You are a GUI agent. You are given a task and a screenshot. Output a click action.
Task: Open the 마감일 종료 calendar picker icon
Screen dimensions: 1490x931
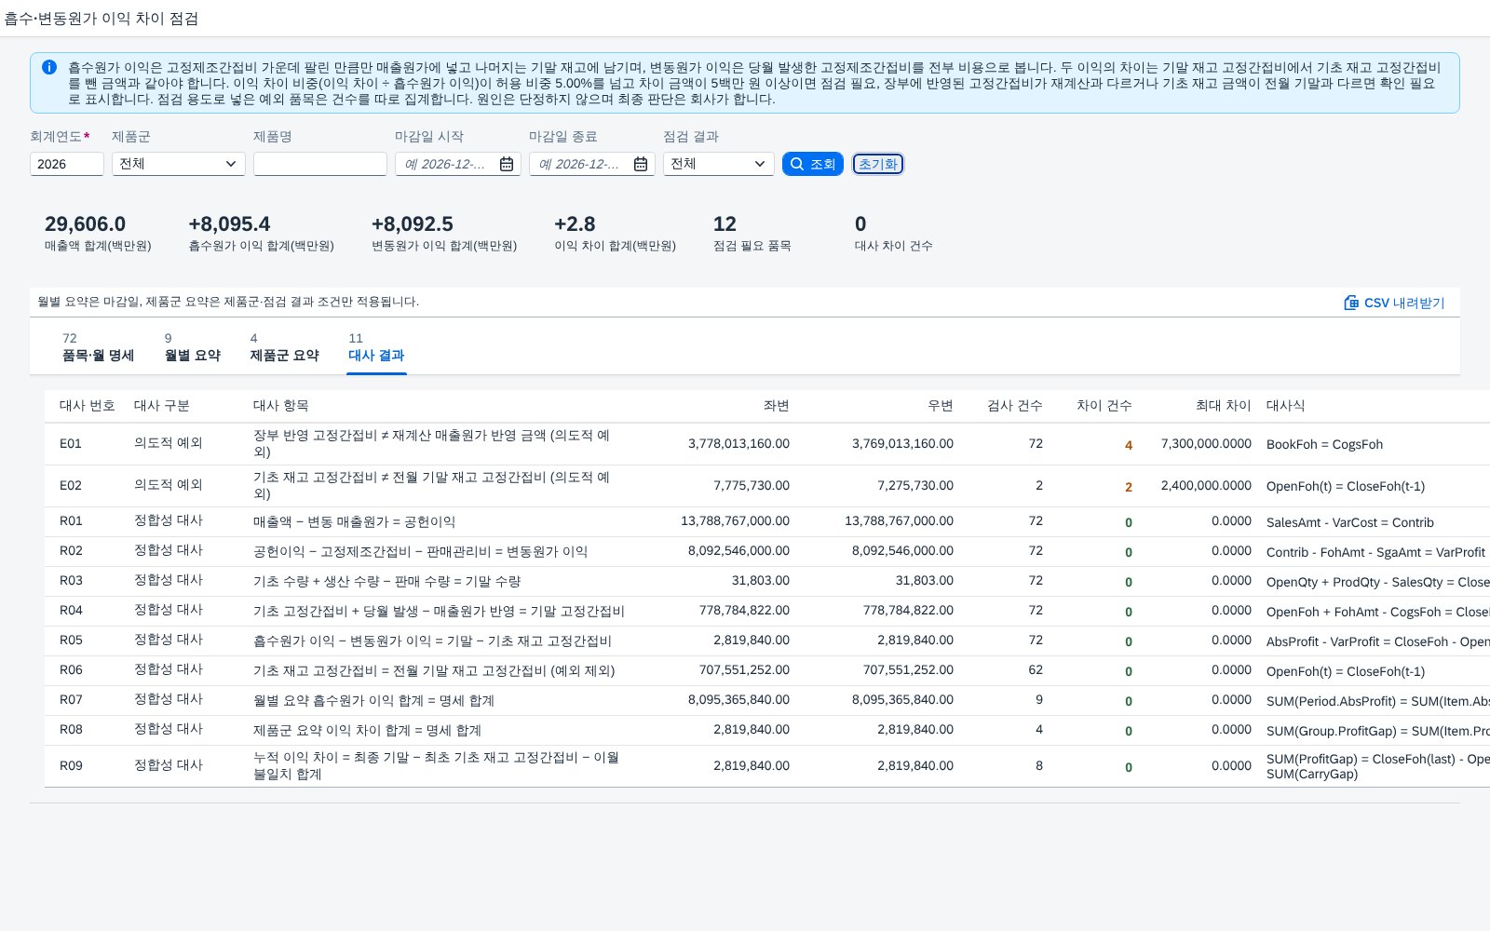tap(641, 164)
